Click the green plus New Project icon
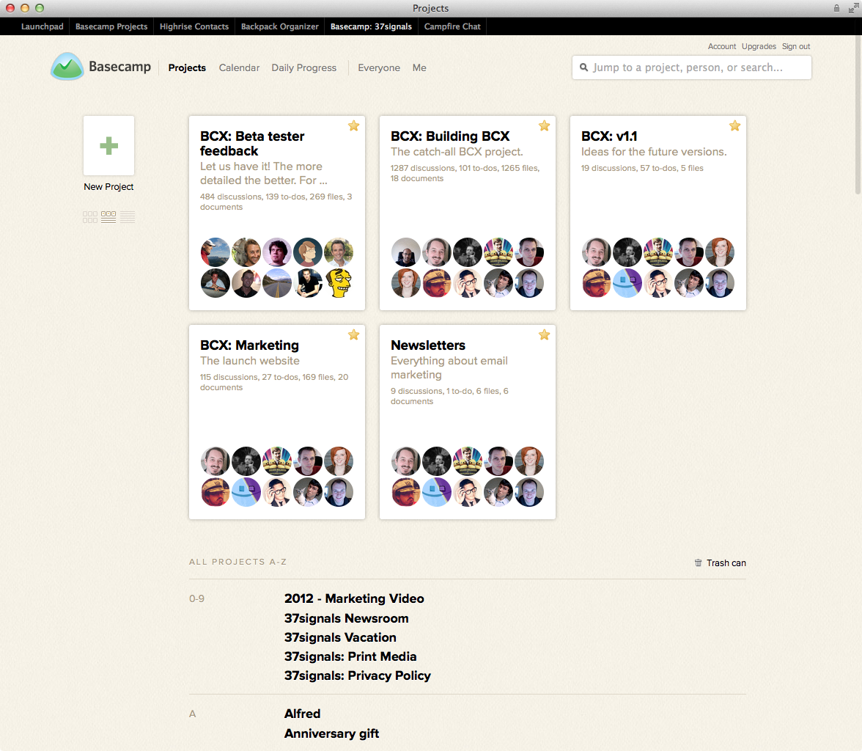This screenshot has height=751, width=862. (x=108, y=145)
